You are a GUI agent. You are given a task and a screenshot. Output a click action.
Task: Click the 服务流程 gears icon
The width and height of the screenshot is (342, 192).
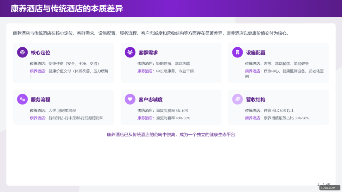coord(22,99)
